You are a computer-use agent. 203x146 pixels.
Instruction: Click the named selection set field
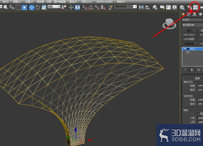click(x=124, y=6)
